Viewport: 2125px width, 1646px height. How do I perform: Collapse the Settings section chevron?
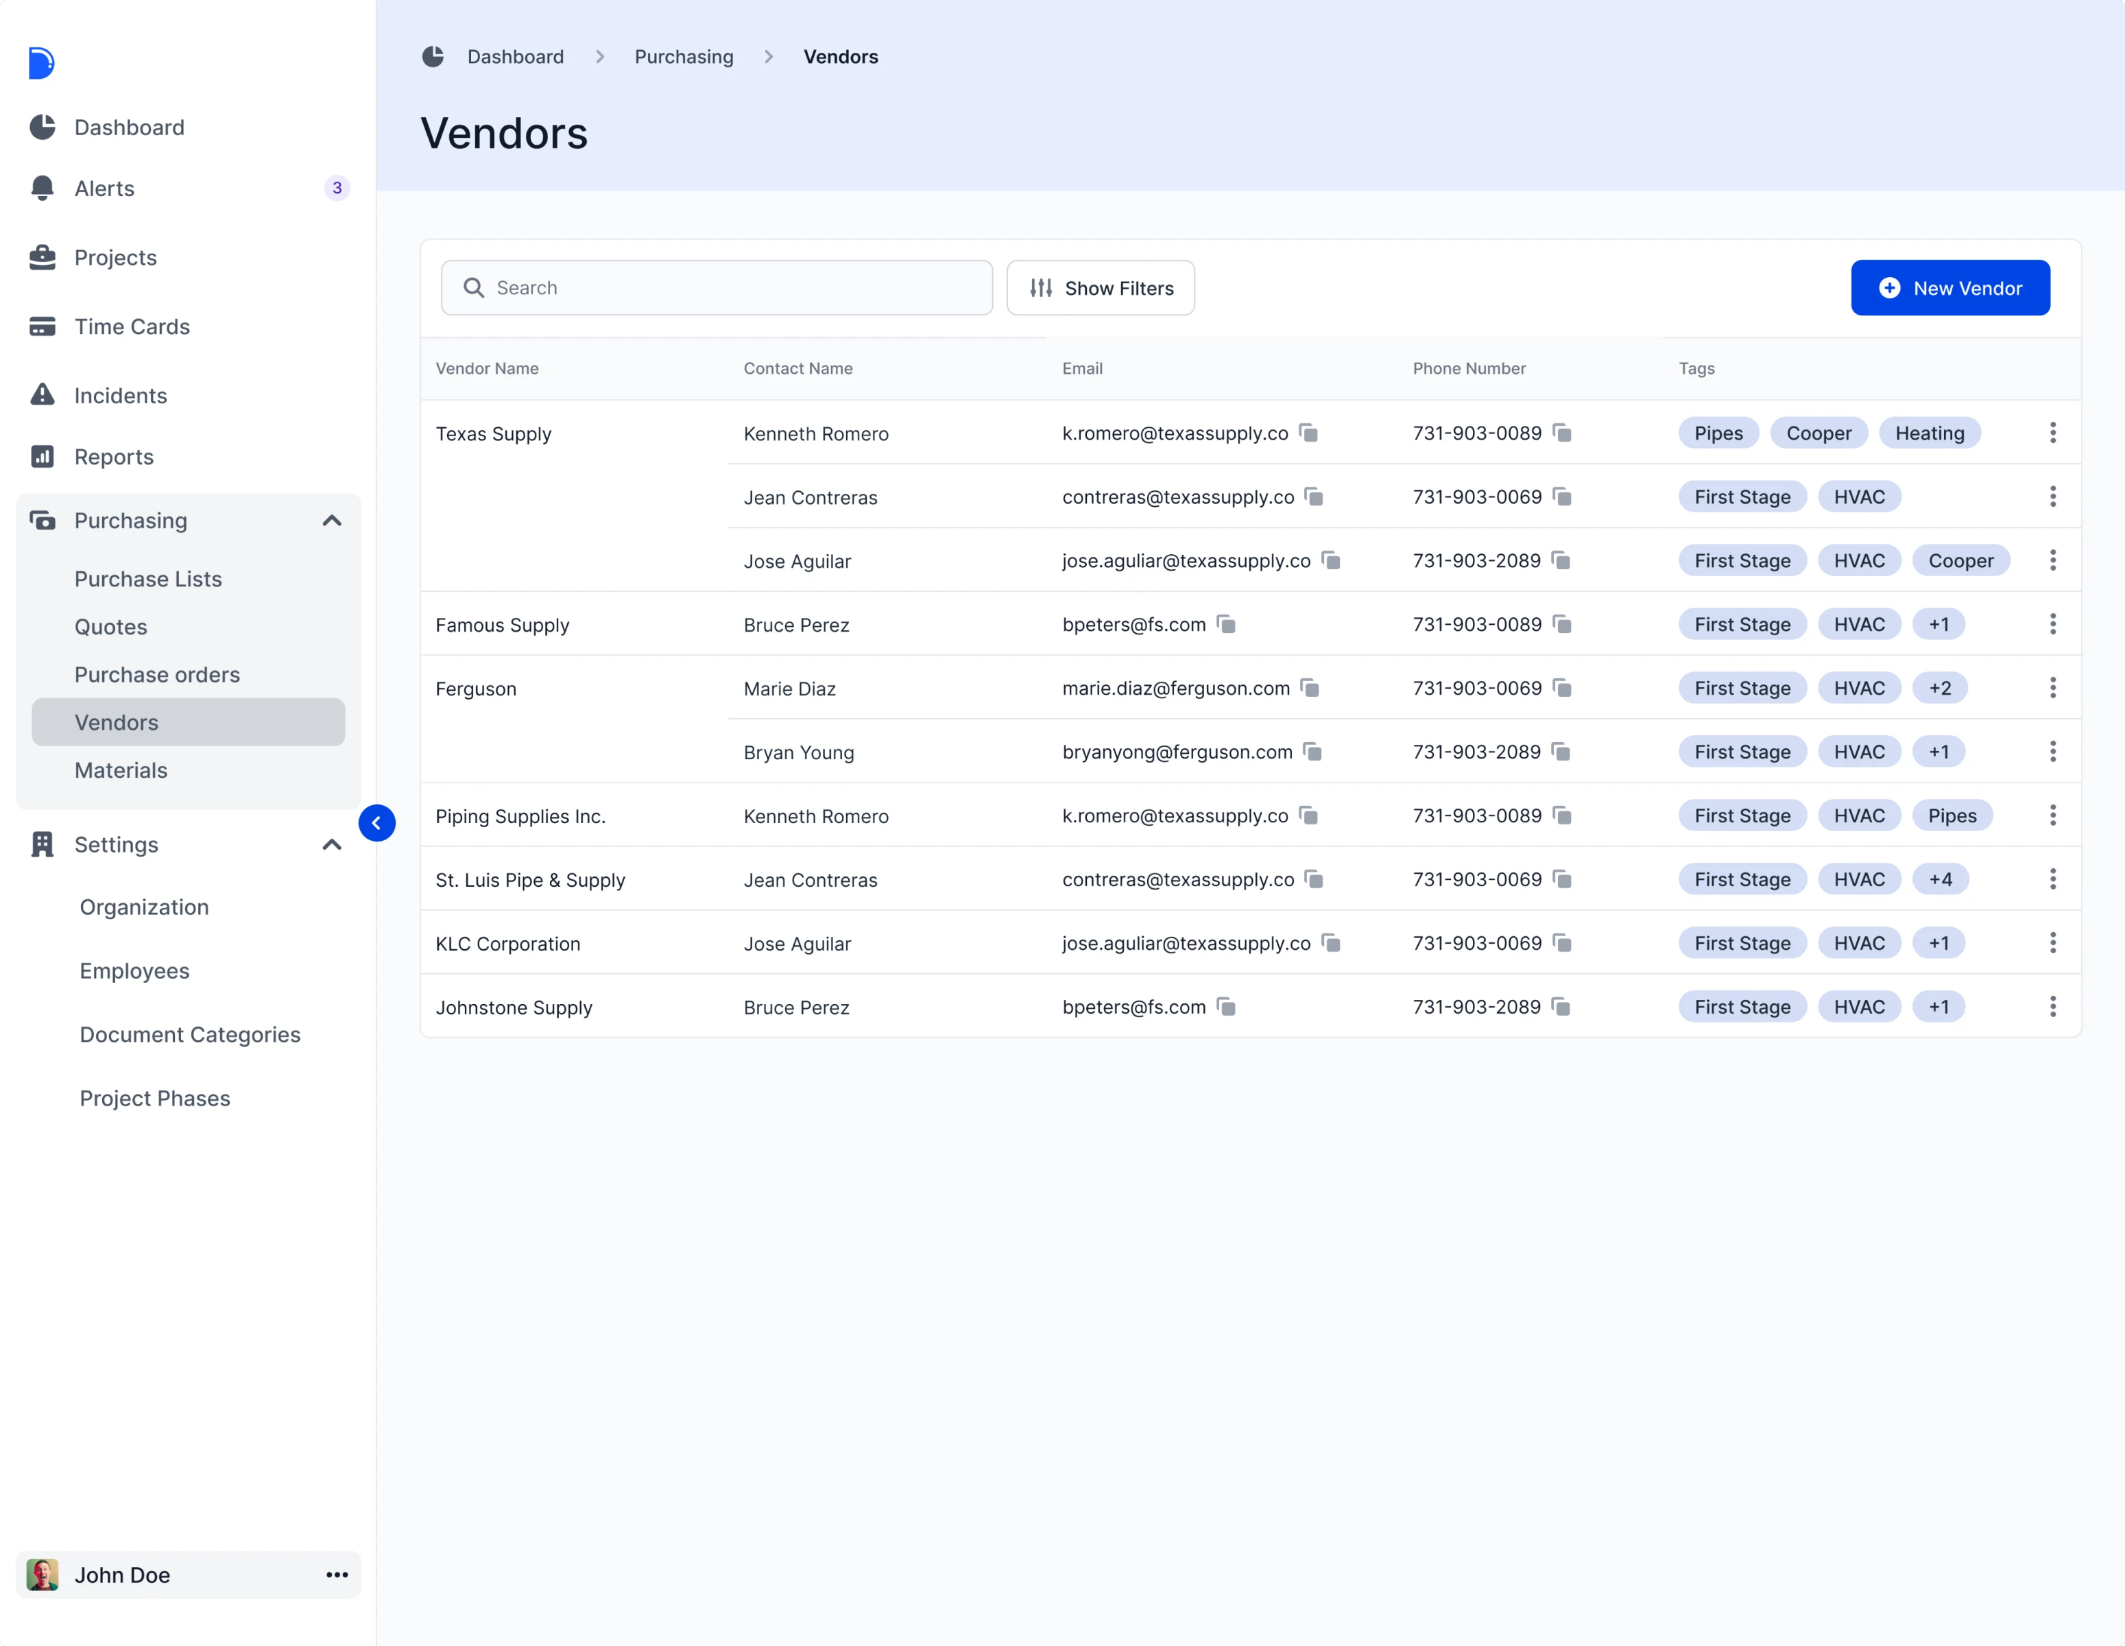(x=332, y=845)
